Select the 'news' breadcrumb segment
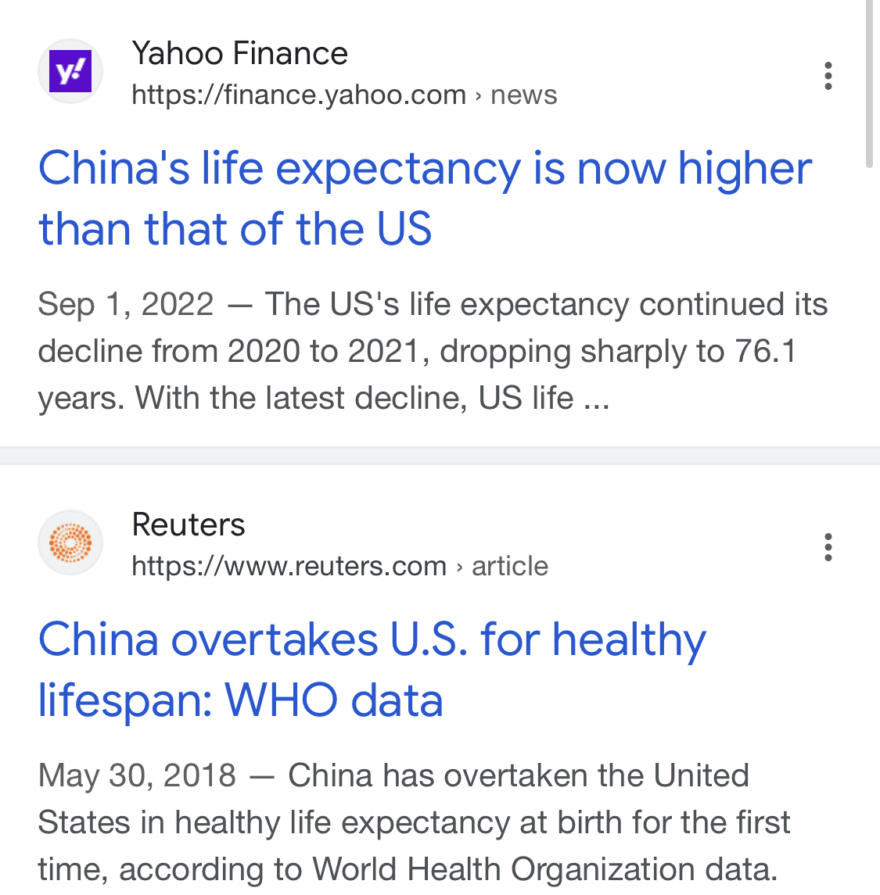This screenshot has height=895, width=880. (x=523, y=95)
